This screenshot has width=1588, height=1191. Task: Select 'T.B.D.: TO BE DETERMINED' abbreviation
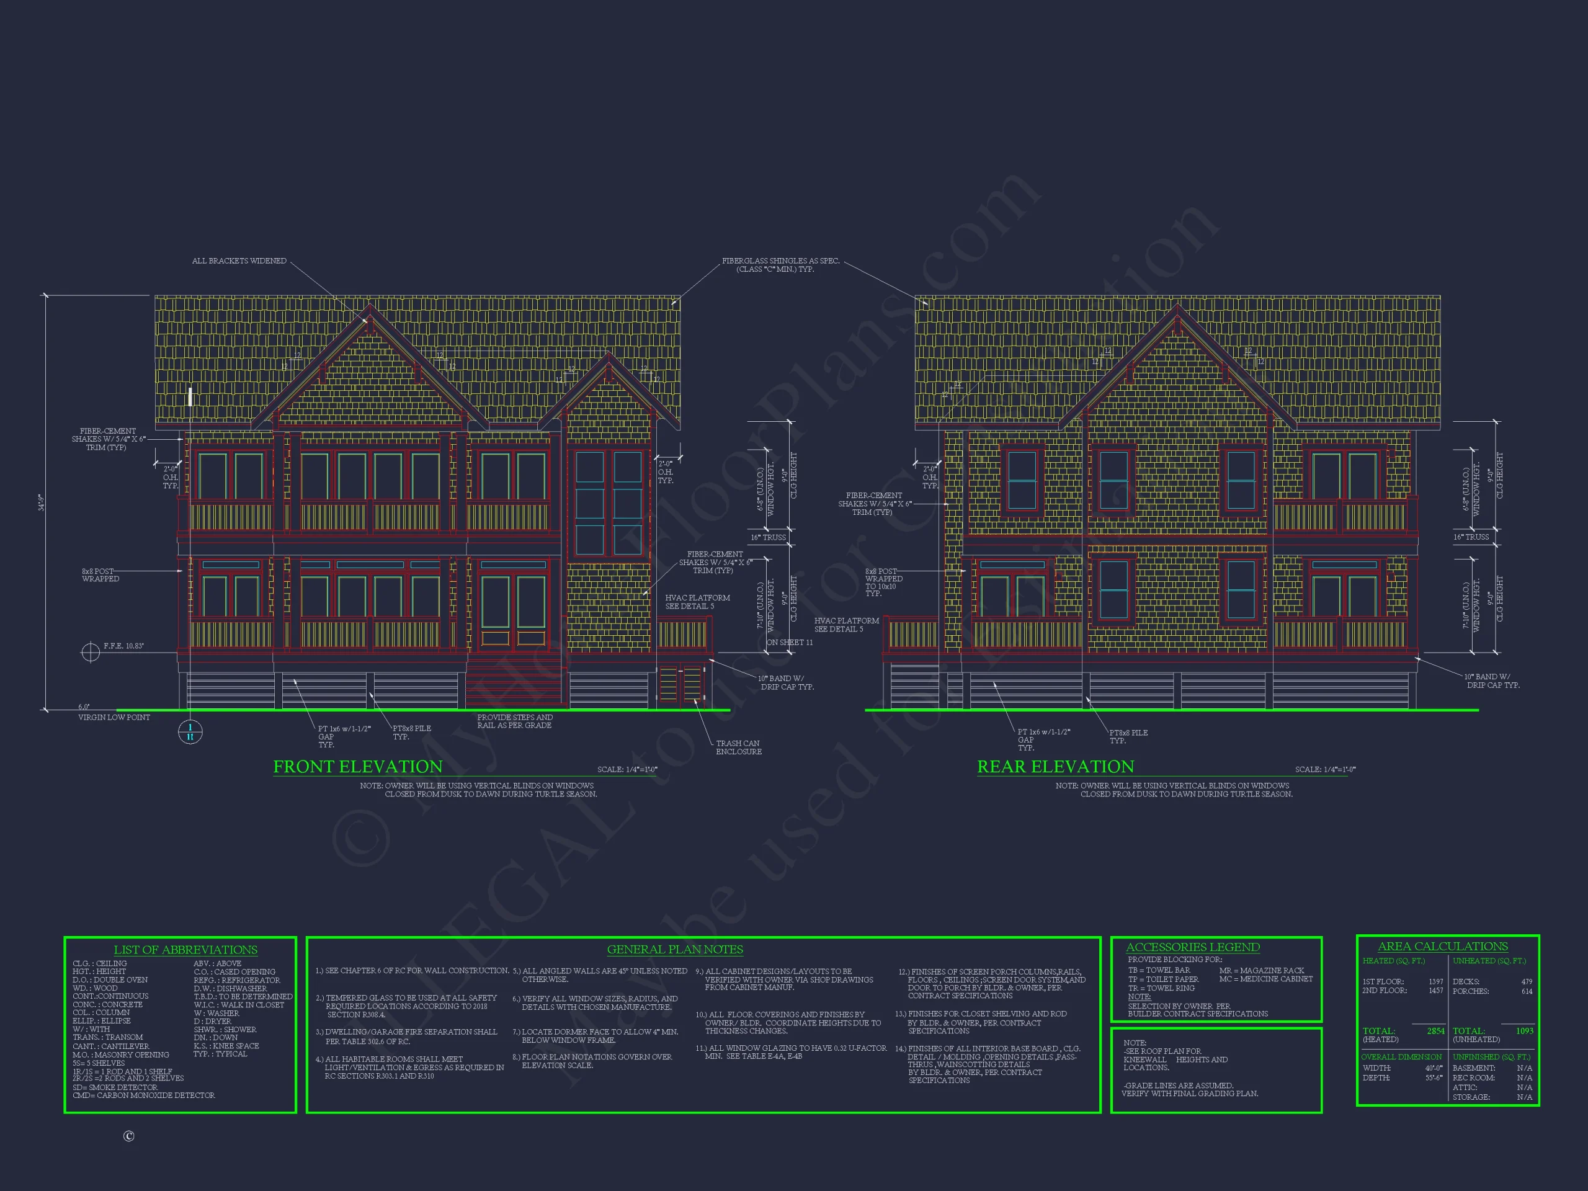tap(243, 996)
